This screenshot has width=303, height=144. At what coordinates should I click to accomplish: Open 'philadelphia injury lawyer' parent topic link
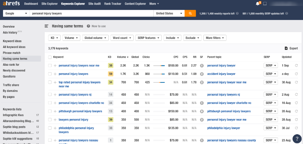(x=223, y=128)
